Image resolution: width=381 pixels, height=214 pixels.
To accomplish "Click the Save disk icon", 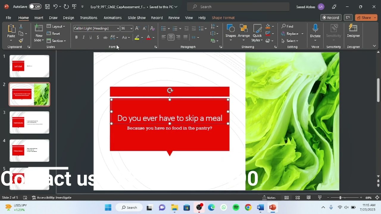I will [x=47, y=7].
